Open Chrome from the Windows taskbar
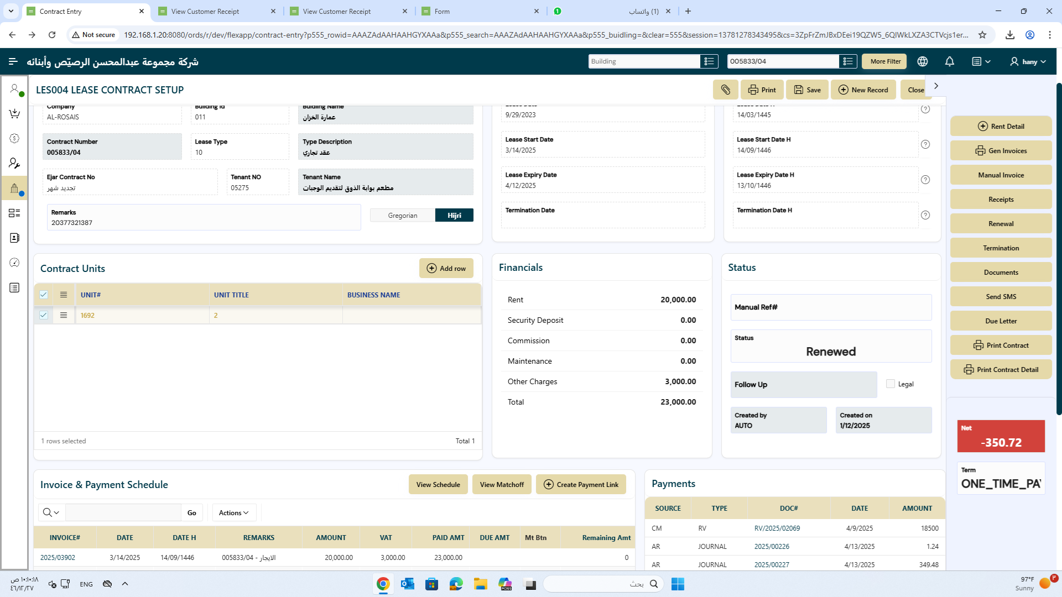The width and height of the screenshot is (1062, 597). 383,584
